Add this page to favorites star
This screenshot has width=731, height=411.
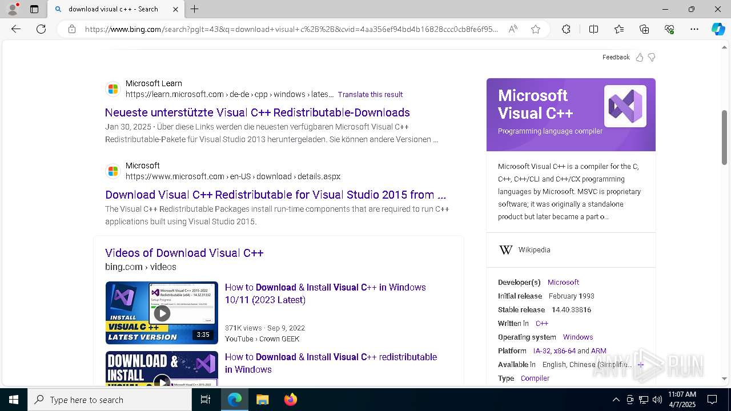pos(536,29)
